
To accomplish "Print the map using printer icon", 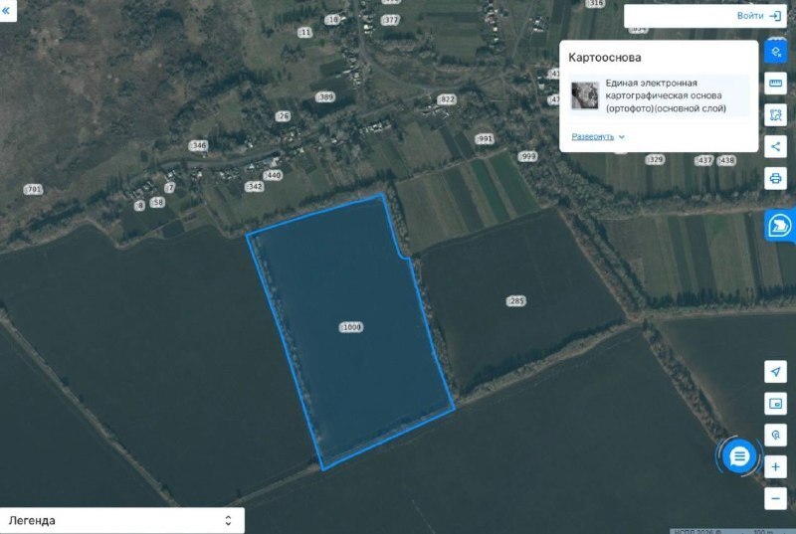I will coord(775,179).
